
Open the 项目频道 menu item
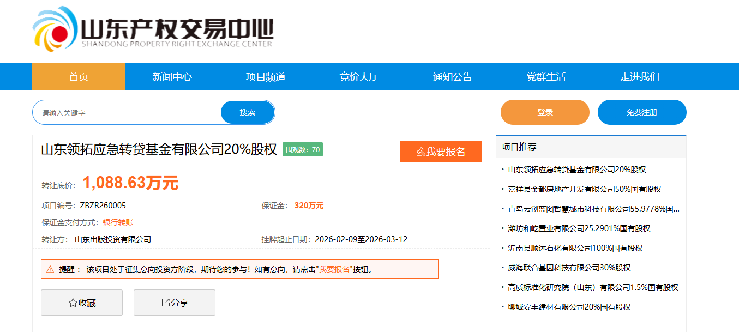pos(266,77)
